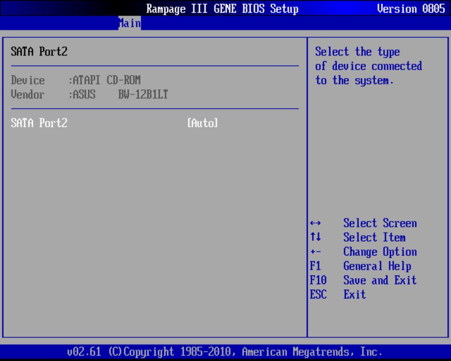
Task: Click the F1 General Help entry
Action: click(x=360, y=266)
